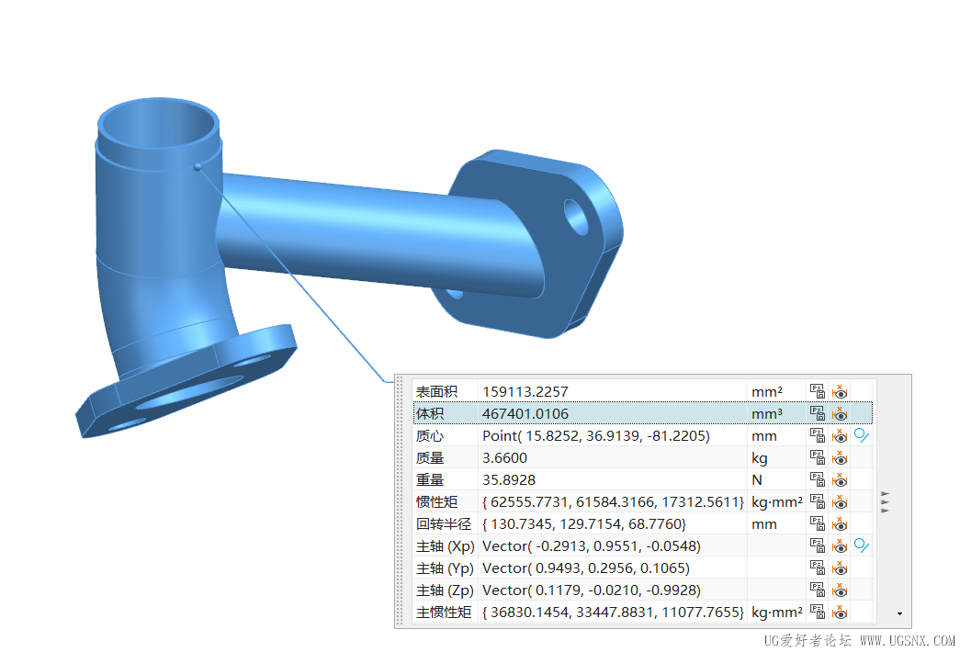Toggle display of the 主轴 (Xp) measurement
The height and width of the screenshot is (652, 960).
tap(840, 545)
